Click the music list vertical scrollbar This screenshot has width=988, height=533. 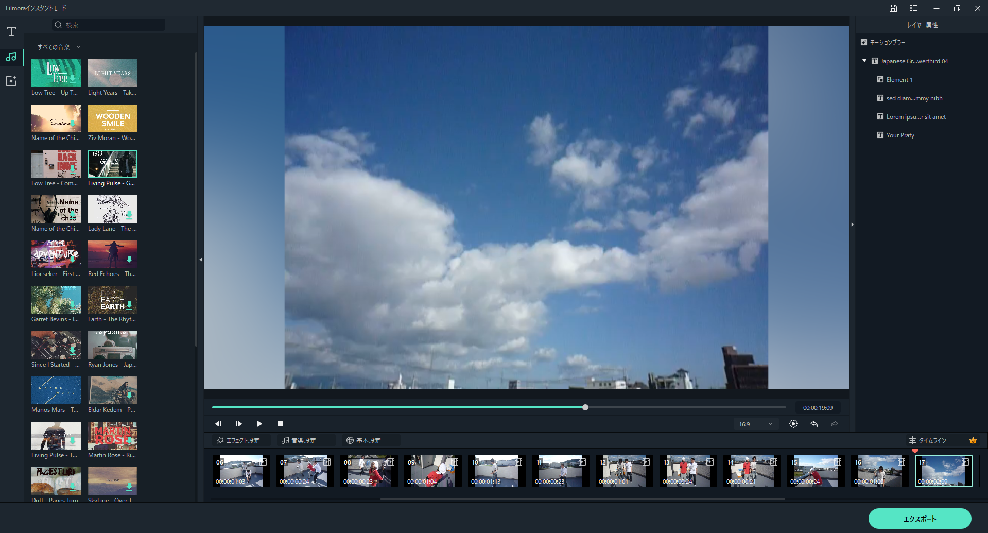click(x=196, y=199)
